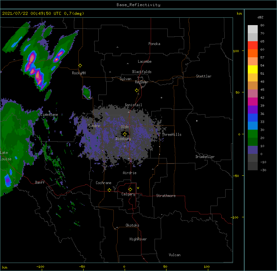Click the 100 tick label on the right axis

point(236,51)
